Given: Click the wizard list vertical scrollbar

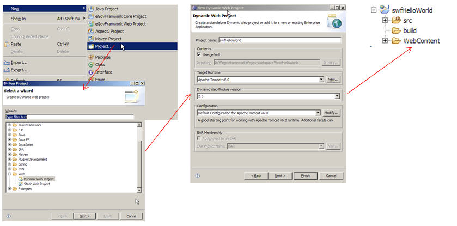Looking at the screenshot, I should coord(140,158).
